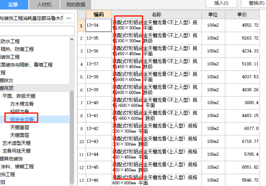Image resolution: width=266 pixels, height=186 pixels.
Task: Click price value 6551.82
Action: tap(250, 167)
